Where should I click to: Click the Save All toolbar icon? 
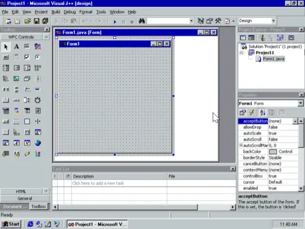[45, 21]
